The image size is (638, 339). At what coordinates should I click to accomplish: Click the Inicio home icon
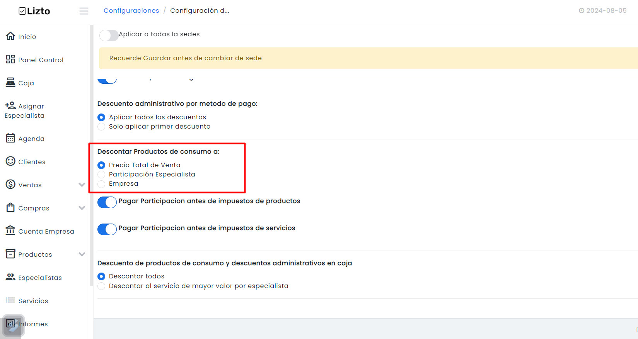10,36
